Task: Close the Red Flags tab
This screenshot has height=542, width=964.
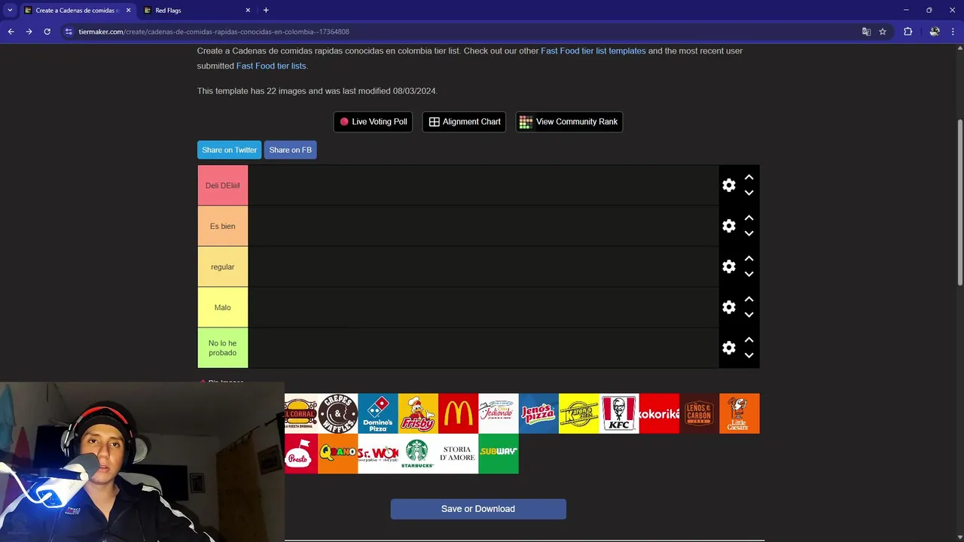Action: (248, 11)
